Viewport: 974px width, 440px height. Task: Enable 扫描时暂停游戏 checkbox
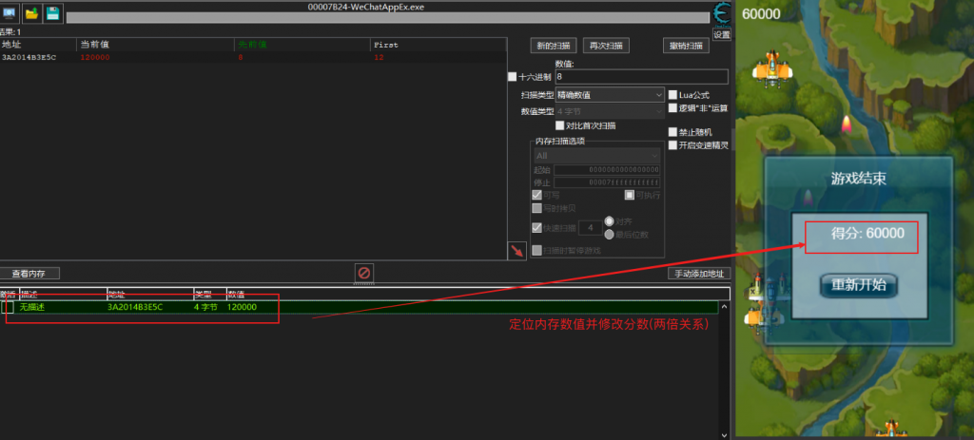coord(536,250)
